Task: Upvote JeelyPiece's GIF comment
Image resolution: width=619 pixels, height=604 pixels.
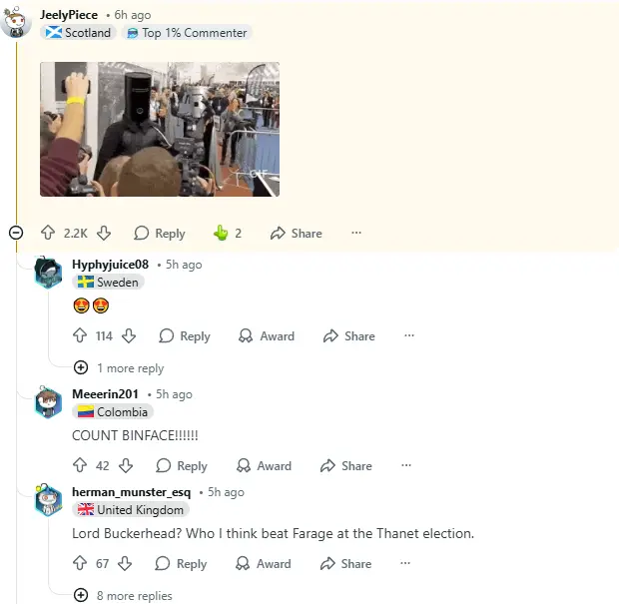Action: [x=48, y=233]
